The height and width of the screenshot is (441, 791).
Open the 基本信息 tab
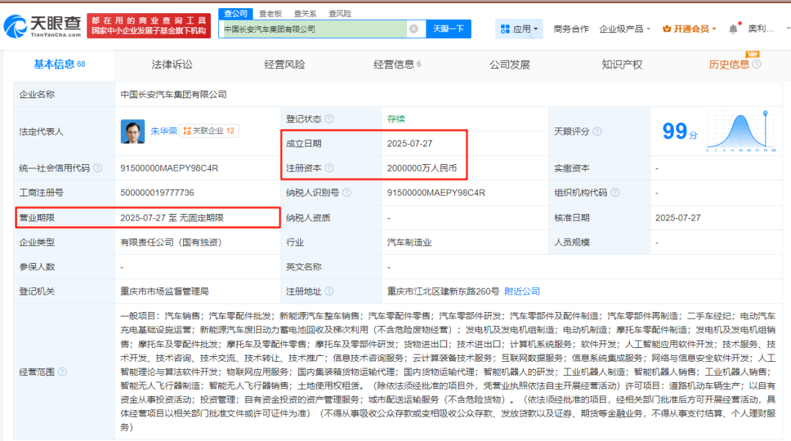[x=59, y=64]
